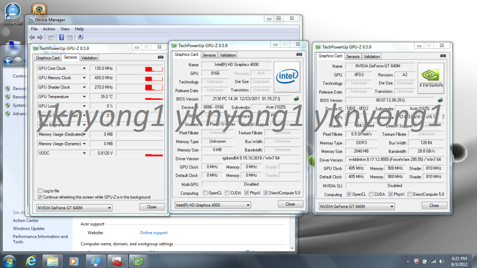Open Windows Explorer folder from taskbar

pyautogui.click(x=52, y=261)
